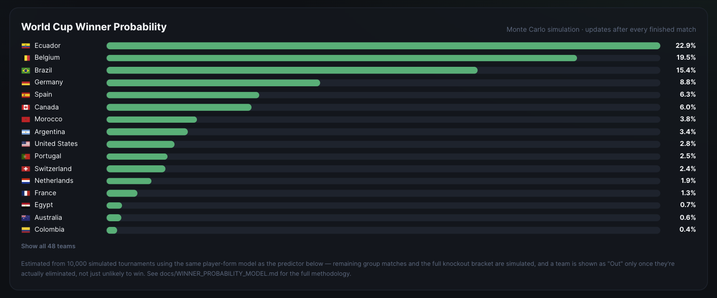Click the Argentina flag icon

point(26,132)
